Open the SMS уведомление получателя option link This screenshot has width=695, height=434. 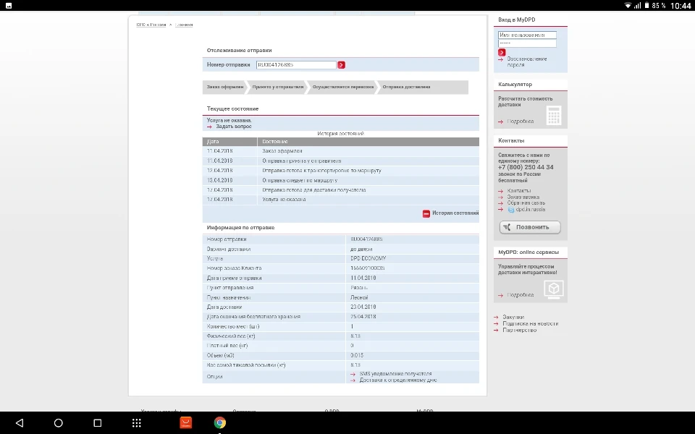click(x=395, y=374)
